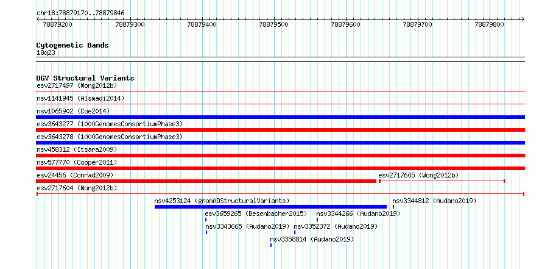This screenshot has height=269, width=542.
Task: Select the thin red line under esv2717605
Action: [x=442, y=181]
